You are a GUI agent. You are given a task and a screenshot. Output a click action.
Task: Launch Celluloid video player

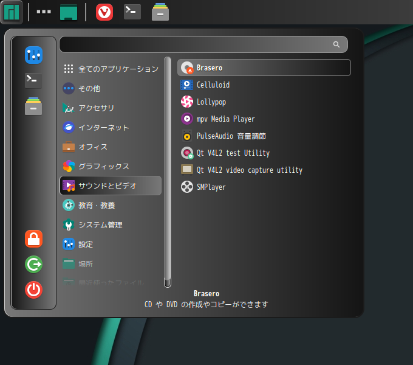pyautogui.click(x=264, y=85)
